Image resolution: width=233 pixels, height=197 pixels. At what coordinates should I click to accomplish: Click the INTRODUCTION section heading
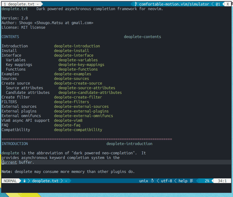15,144
